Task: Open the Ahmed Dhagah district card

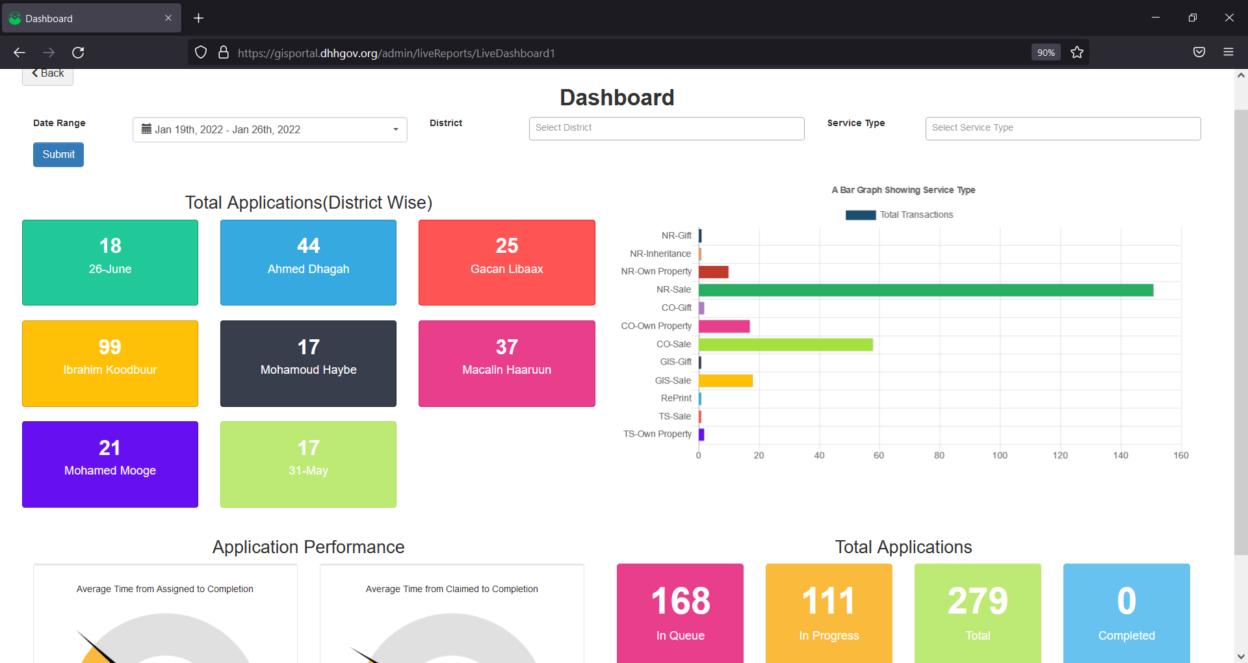Action: point(308,263)
